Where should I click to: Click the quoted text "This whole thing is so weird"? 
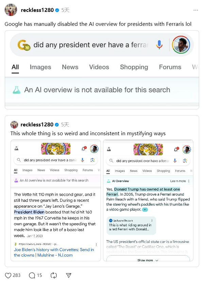[88, 134]
